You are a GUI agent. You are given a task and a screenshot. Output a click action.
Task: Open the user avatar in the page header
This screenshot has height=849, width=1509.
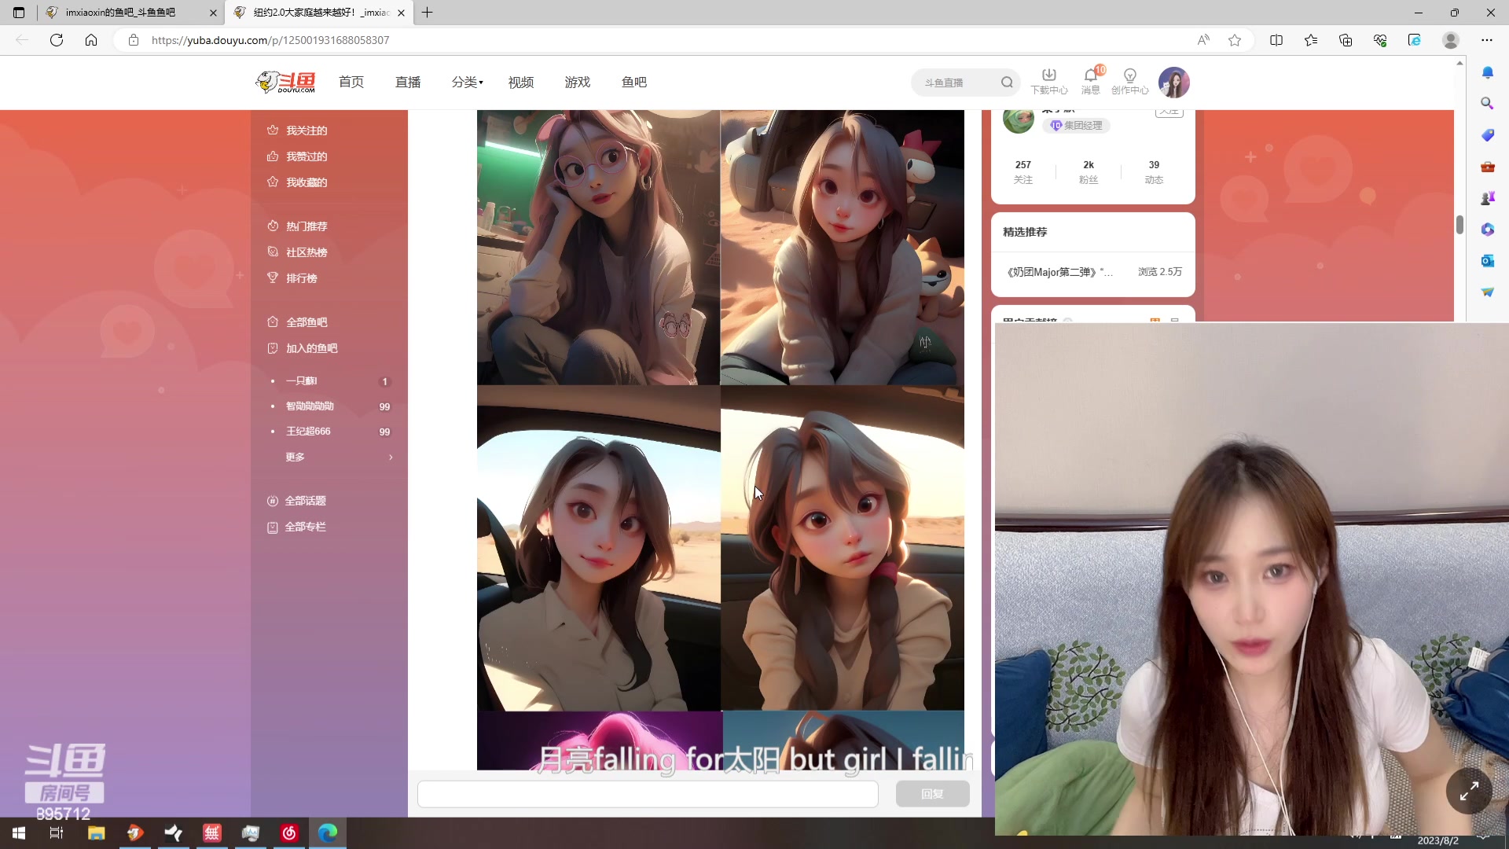[x=1173, y=83]
